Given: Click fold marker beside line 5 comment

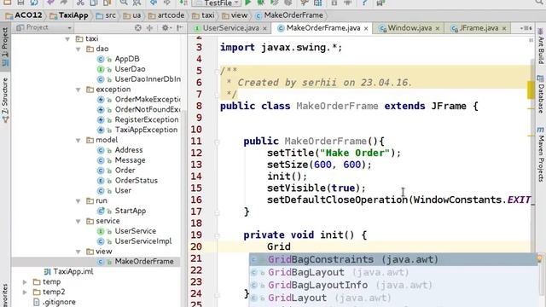Looking at the screenshot, I should [x=217, y=72].
